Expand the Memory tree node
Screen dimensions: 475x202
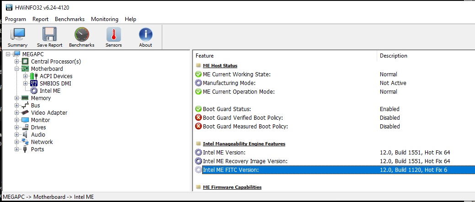pyautogui.click(x=17, y=98)
